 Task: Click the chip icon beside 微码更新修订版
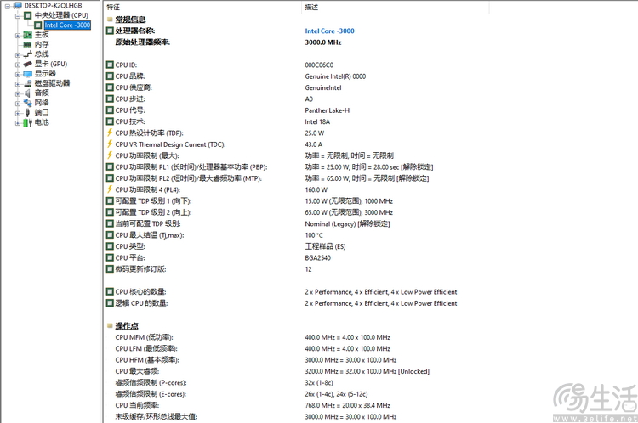coord(110,268)
